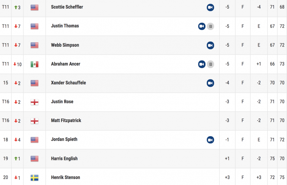Click the Sweden flag next to Henrik Stenson
The height and width of the screenshot is (185, 287).
34,178
